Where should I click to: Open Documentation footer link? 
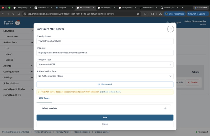[82, 132]
